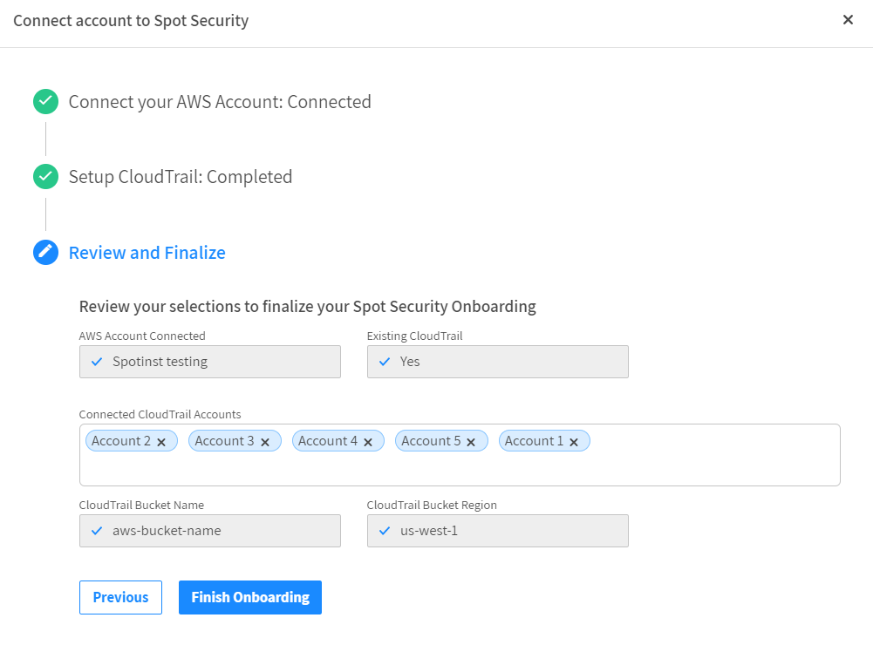Select the Setup CloudTrail: Completed step
The image size is (873, 645).
point(181,177)
